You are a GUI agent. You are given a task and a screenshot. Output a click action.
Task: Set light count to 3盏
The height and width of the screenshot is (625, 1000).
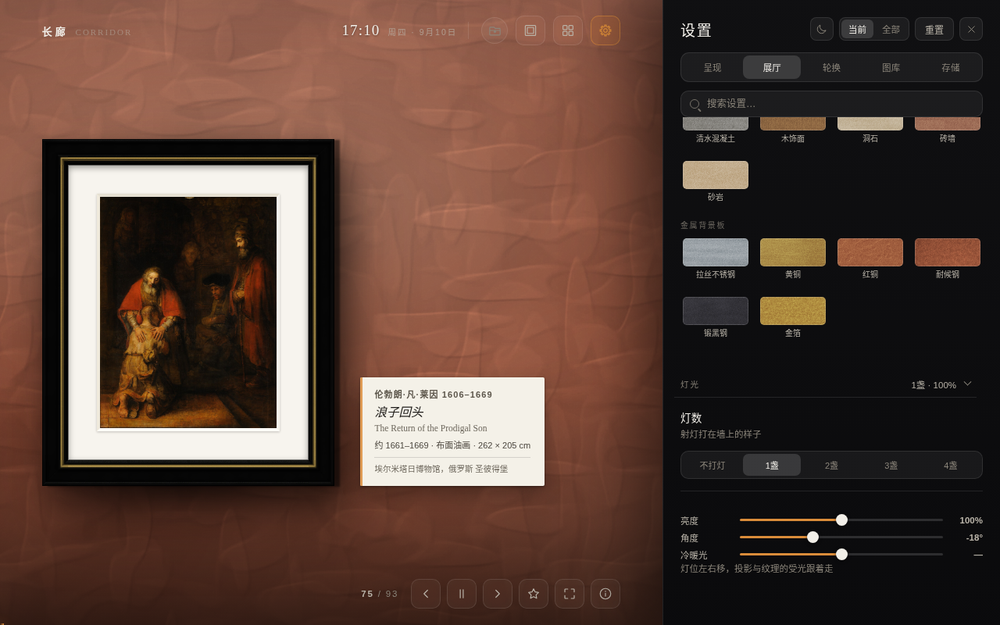[x=891, y=465]
